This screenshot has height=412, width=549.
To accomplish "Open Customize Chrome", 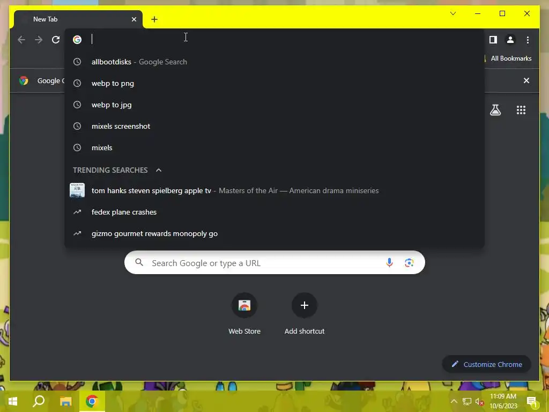I will pyautogui.click(x=487, y=364).
